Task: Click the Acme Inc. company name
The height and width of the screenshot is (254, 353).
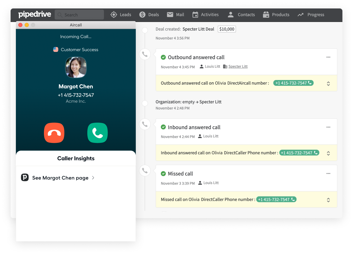Action: pyautogui.click(x=76, y=101)
